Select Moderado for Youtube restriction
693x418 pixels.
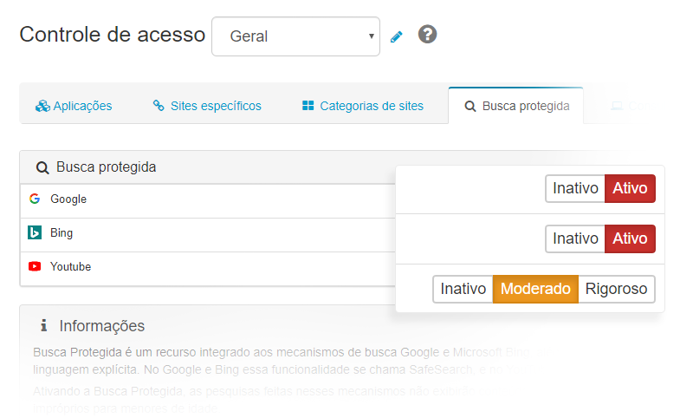click(x=535, y=289)
